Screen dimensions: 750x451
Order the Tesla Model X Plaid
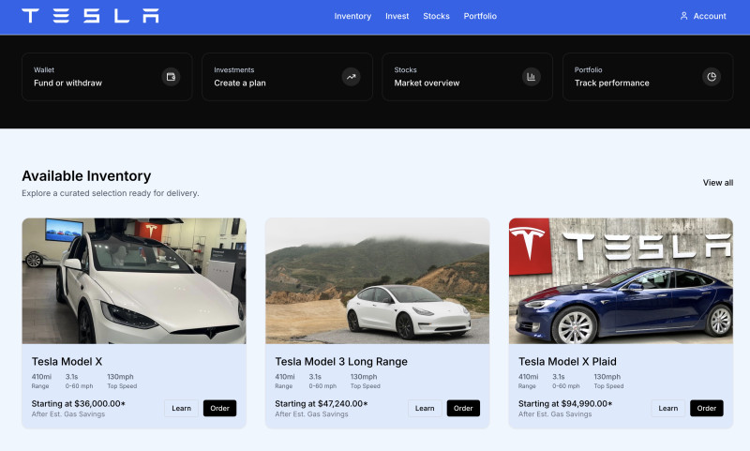tap(706, 408)
